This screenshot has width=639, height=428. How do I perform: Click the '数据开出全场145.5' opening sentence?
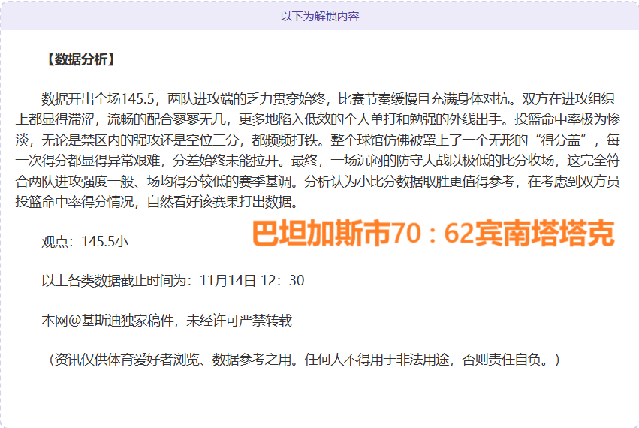click(98, 99)
